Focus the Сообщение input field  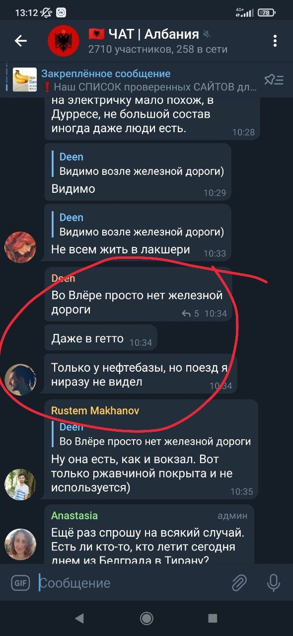(132, 583)
